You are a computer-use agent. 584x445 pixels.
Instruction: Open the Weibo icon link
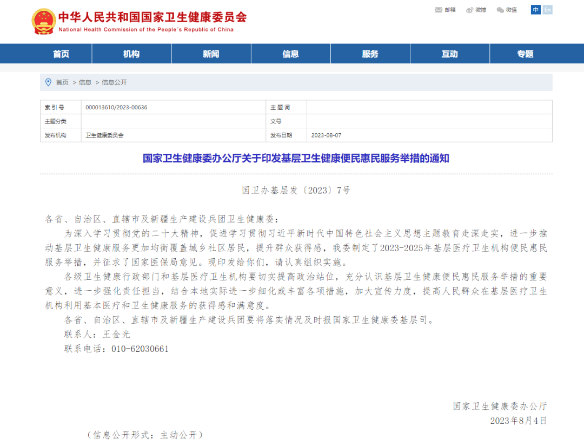pyautogui.click(x=470, y=10)
